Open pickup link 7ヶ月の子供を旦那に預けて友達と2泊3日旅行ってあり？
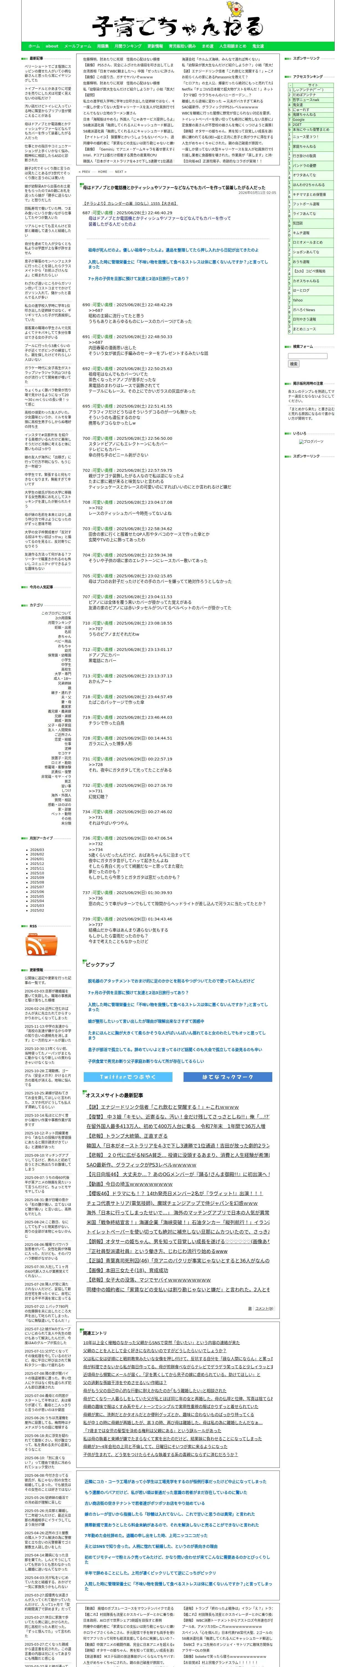 (x=138, y=993)
